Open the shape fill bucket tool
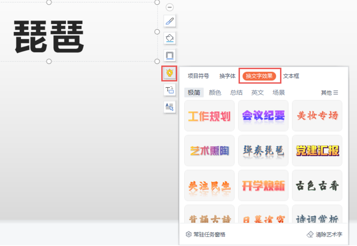Image resolution: width=357 pixels, height=246 pixels. (x=170, y=38)
